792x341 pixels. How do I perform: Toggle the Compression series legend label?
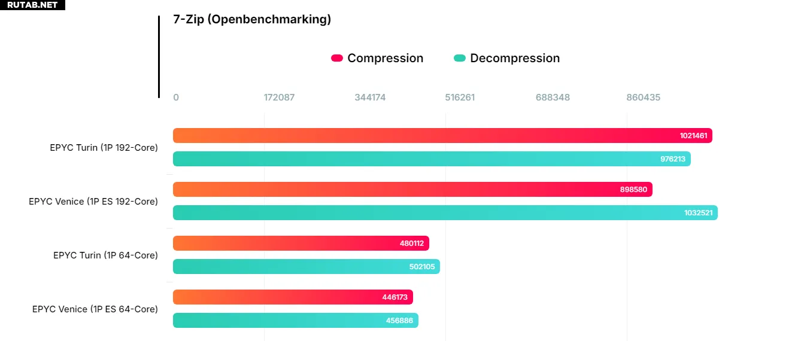pos(385,58)
